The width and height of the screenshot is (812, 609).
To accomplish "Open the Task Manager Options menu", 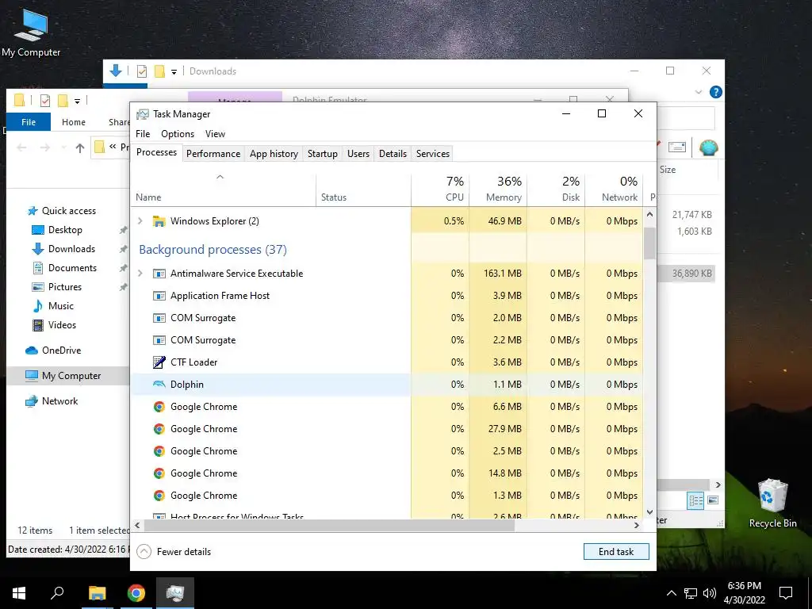I will (x=178, y=133).
